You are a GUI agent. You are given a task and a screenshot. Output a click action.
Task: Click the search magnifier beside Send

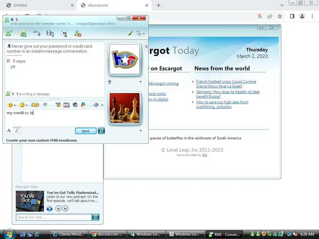pos(101,131)
